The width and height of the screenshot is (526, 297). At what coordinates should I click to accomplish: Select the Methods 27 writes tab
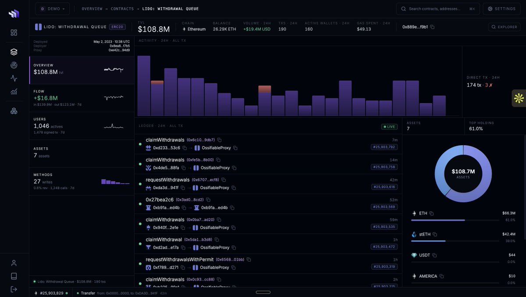pos(82,181)
